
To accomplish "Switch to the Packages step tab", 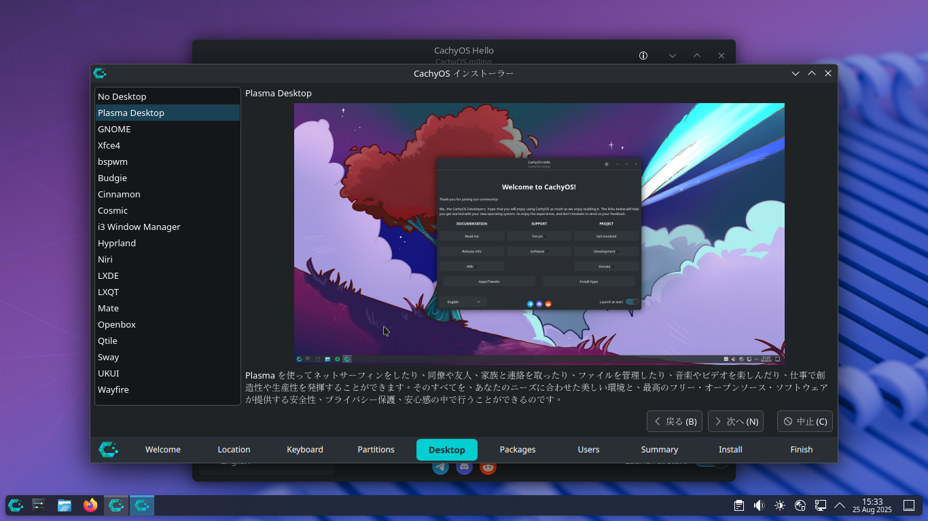I will click(518, 450).
